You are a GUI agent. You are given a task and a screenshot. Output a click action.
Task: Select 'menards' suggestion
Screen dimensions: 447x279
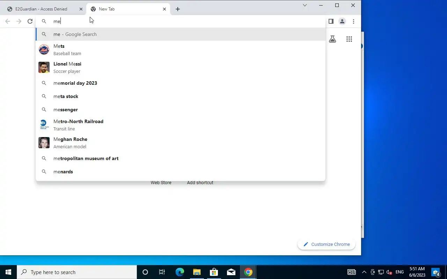click(x=181, y=172)
